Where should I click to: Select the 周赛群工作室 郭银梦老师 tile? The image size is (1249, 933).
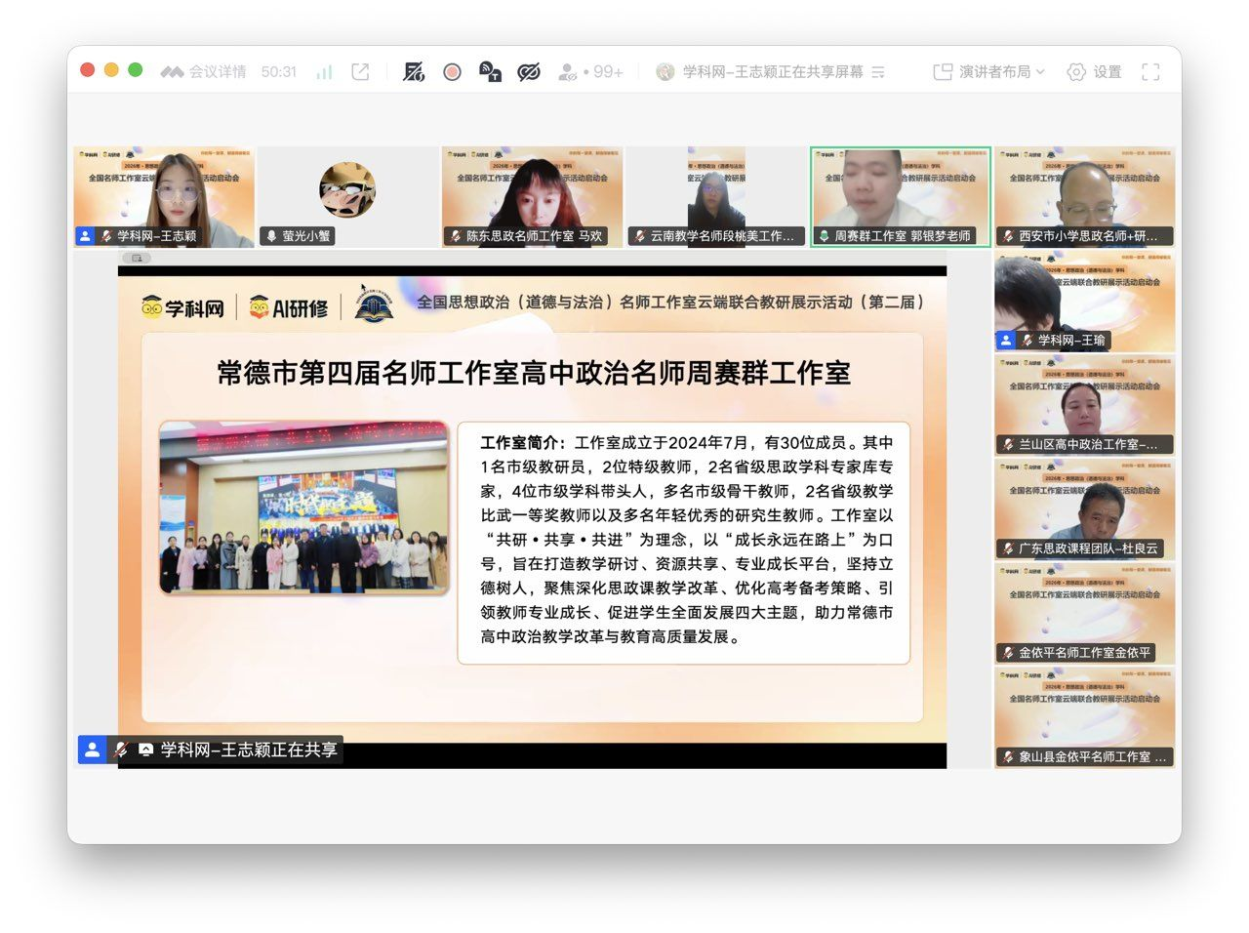click(901, 197)
